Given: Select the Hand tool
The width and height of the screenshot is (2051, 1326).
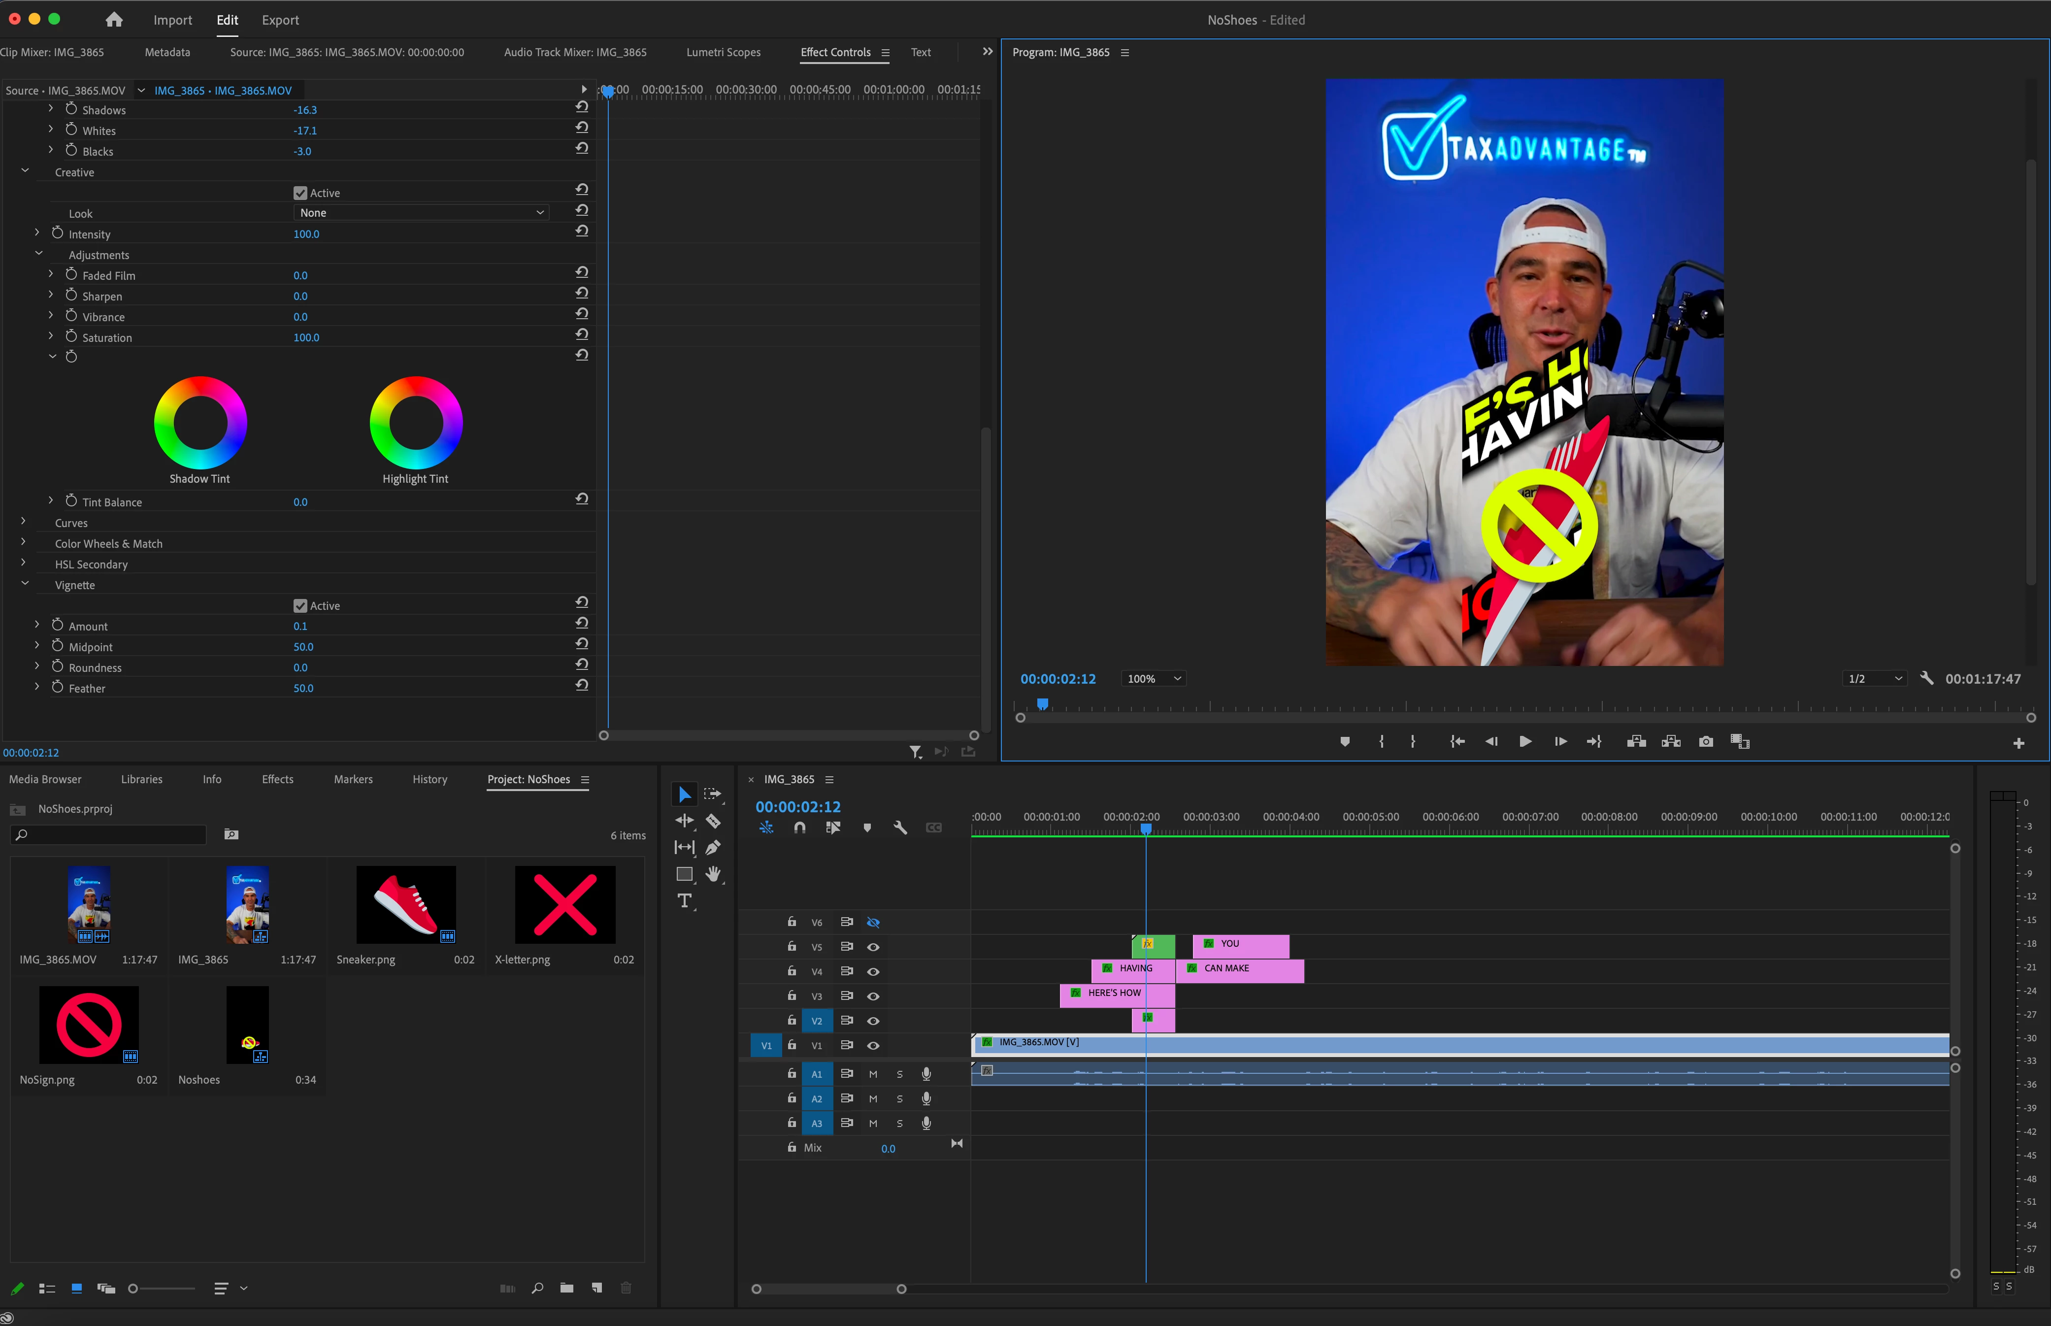Looking at the screenshot, I should click(x=713, y=874).
